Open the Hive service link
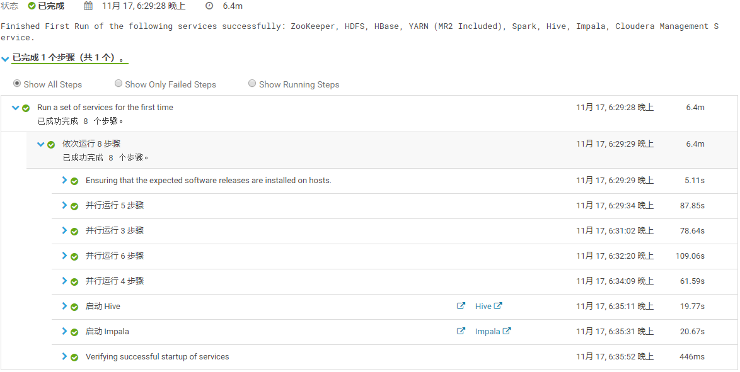 (x=489, y=306)
